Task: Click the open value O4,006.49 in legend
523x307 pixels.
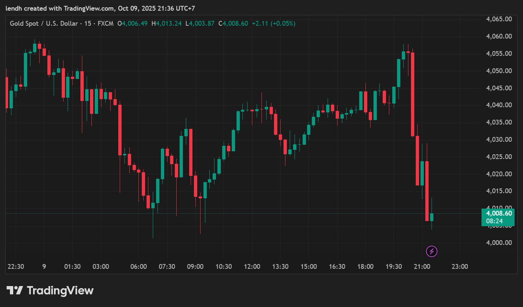Action: [132, 24]
